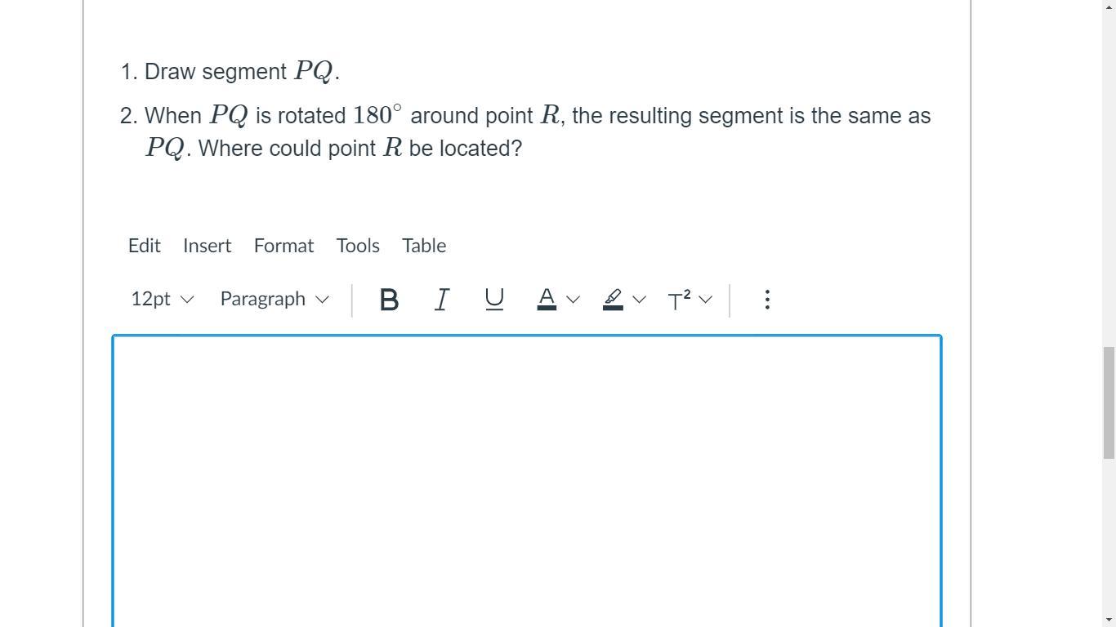This screenshot has height=627, width=1116.
Task: Toggle underline formatting
Action: pos(493,300)
